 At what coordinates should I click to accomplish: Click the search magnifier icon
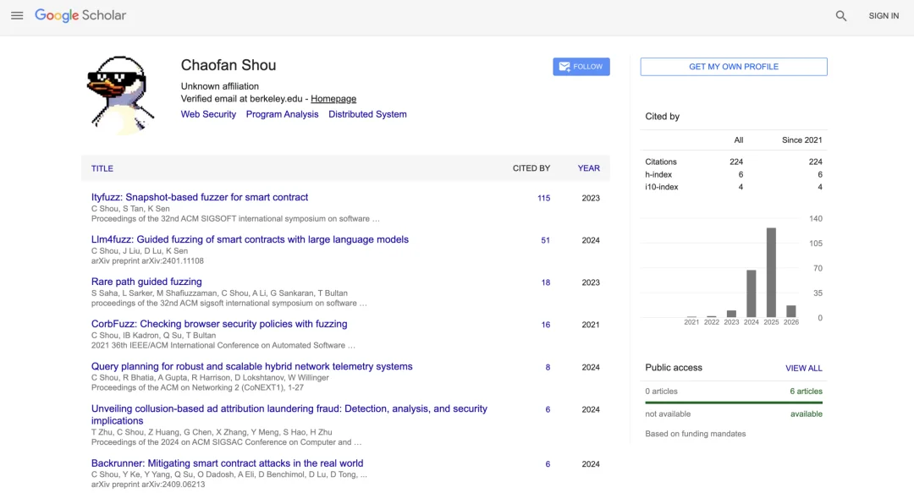[841, 16]
